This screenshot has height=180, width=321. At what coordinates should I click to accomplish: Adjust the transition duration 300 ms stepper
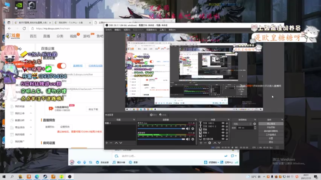point(255,128)
